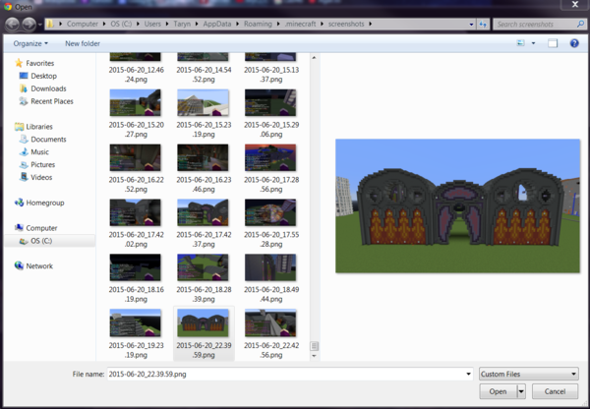The width and height of the screenshot is (590, 409).
Task: Open Downloads from the sidebar
Action: point(48,88)
